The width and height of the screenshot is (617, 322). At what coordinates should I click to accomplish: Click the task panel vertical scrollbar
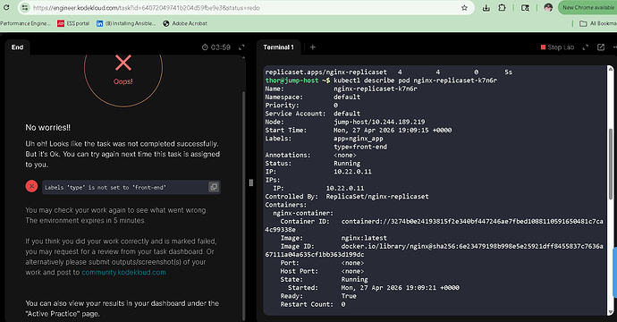pyautogui.click(x=244, y=205)
